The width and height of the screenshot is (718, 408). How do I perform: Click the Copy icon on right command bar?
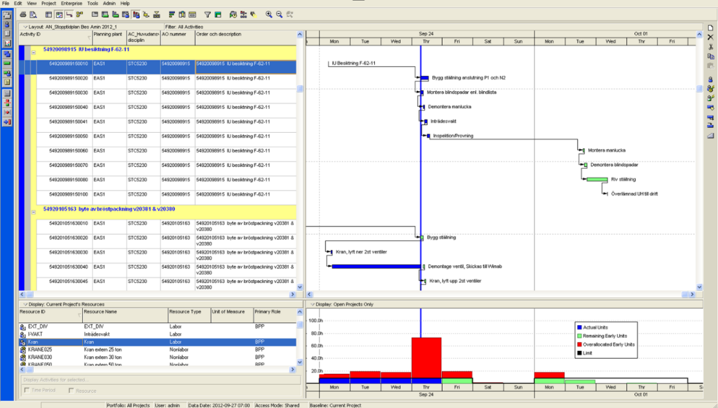[x=711, y=56]
